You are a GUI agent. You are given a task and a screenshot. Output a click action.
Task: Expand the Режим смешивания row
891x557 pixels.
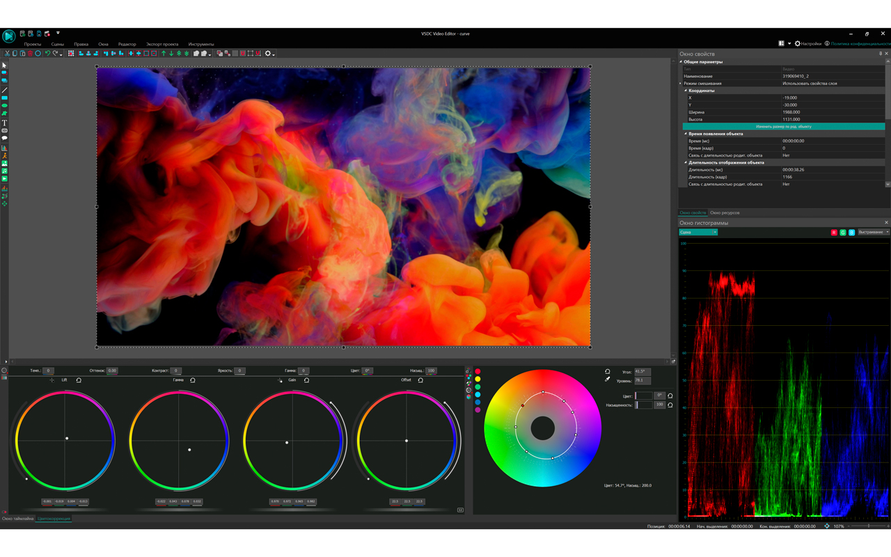681,83
